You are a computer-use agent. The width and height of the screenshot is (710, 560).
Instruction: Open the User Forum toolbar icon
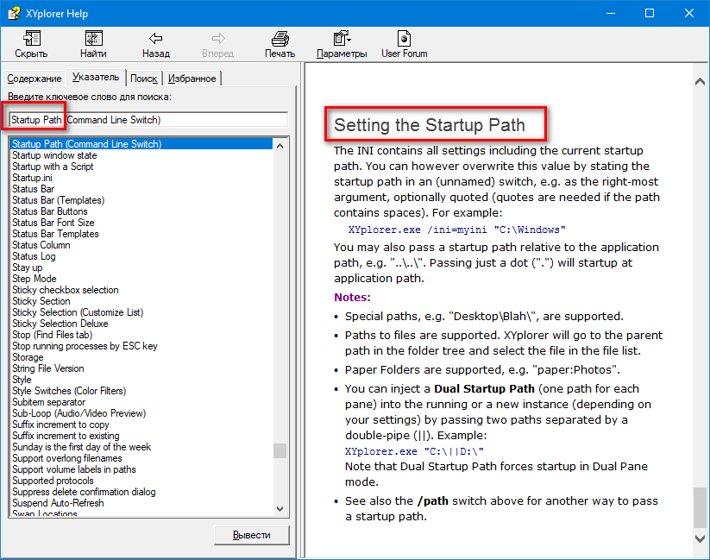(x=404, y=39)
